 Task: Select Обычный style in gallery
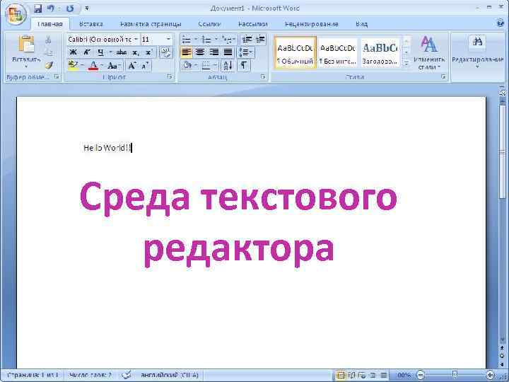(x=295, y=52)
